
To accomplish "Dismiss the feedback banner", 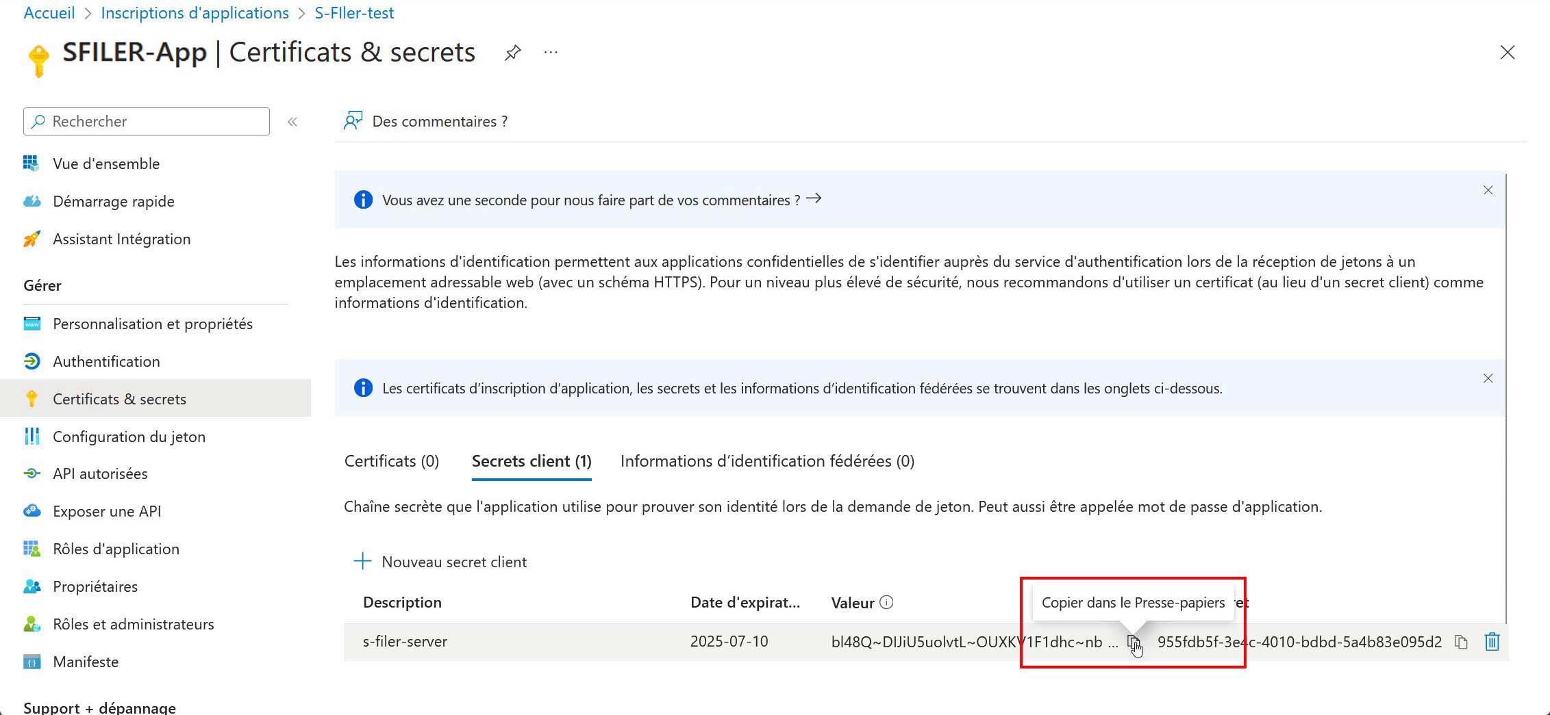I will [x=1488, y=190].
